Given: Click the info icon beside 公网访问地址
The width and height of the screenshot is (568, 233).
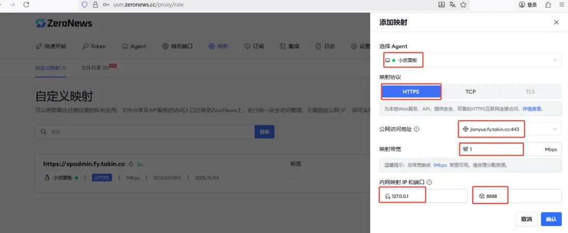Looking at the screenshot, I should (416, 129).
